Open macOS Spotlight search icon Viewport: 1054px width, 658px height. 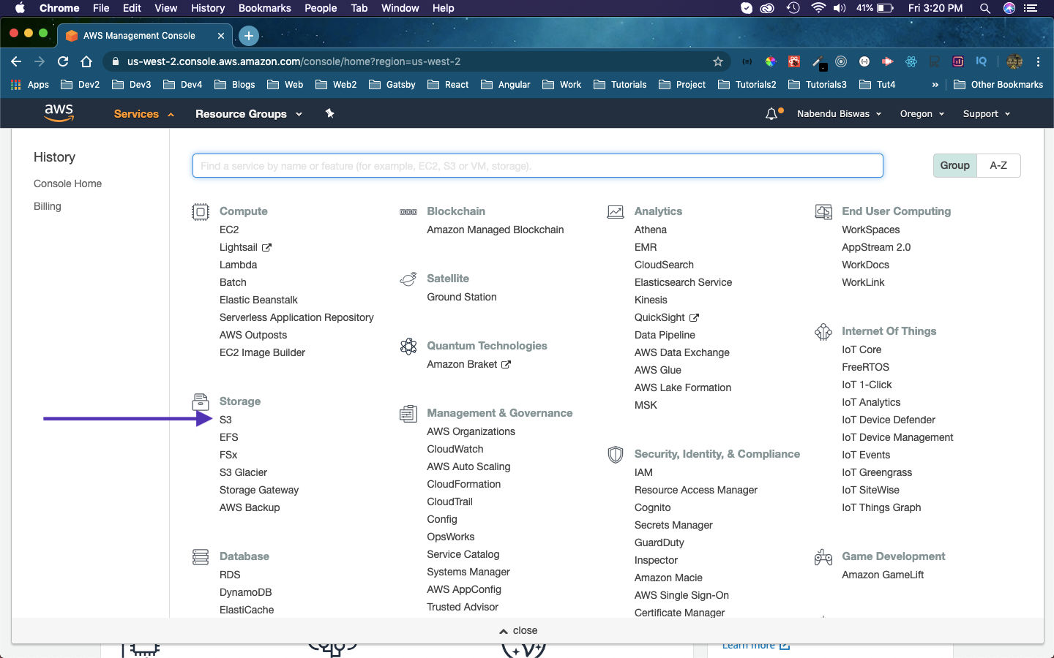click(985, 8)
